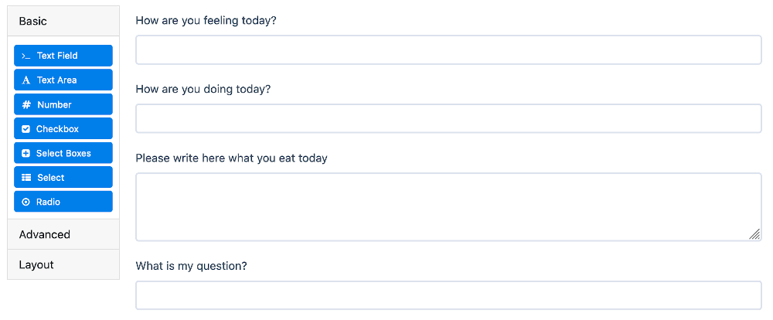Click the Select list icon

click(26, 178)
